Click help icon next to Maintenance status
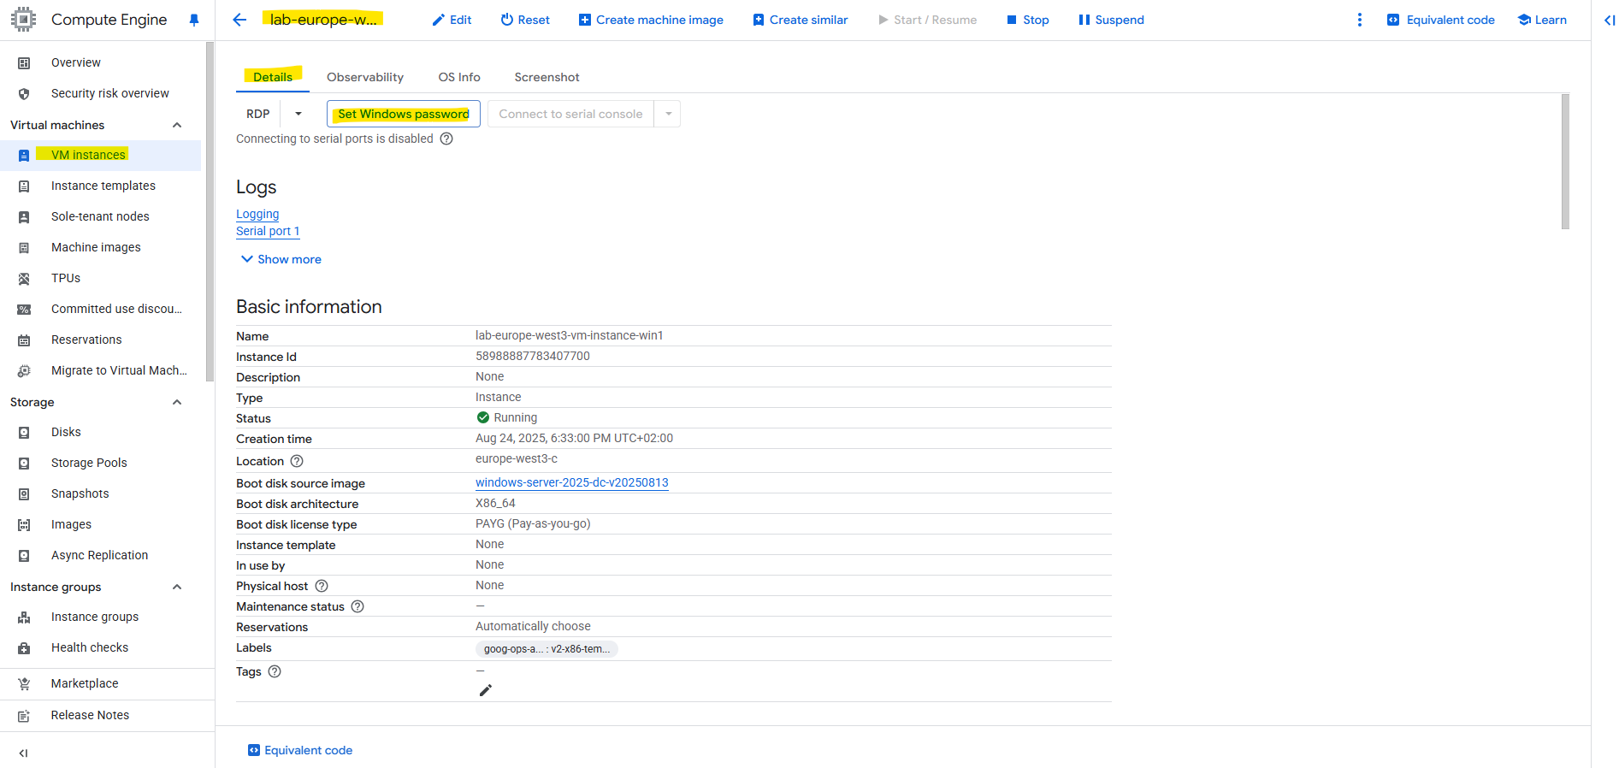 [357, 606]
